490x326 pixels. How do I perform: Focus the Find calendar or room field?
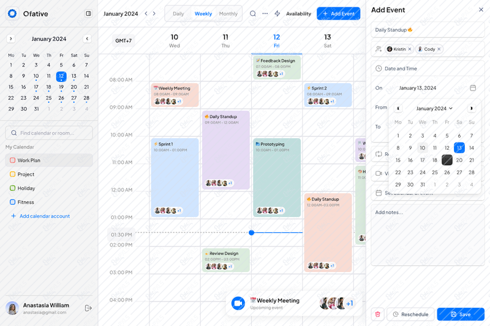click(49, 133)
